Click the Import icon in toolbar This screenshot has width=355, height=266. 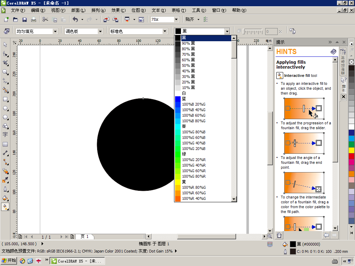tap(106, 19)
